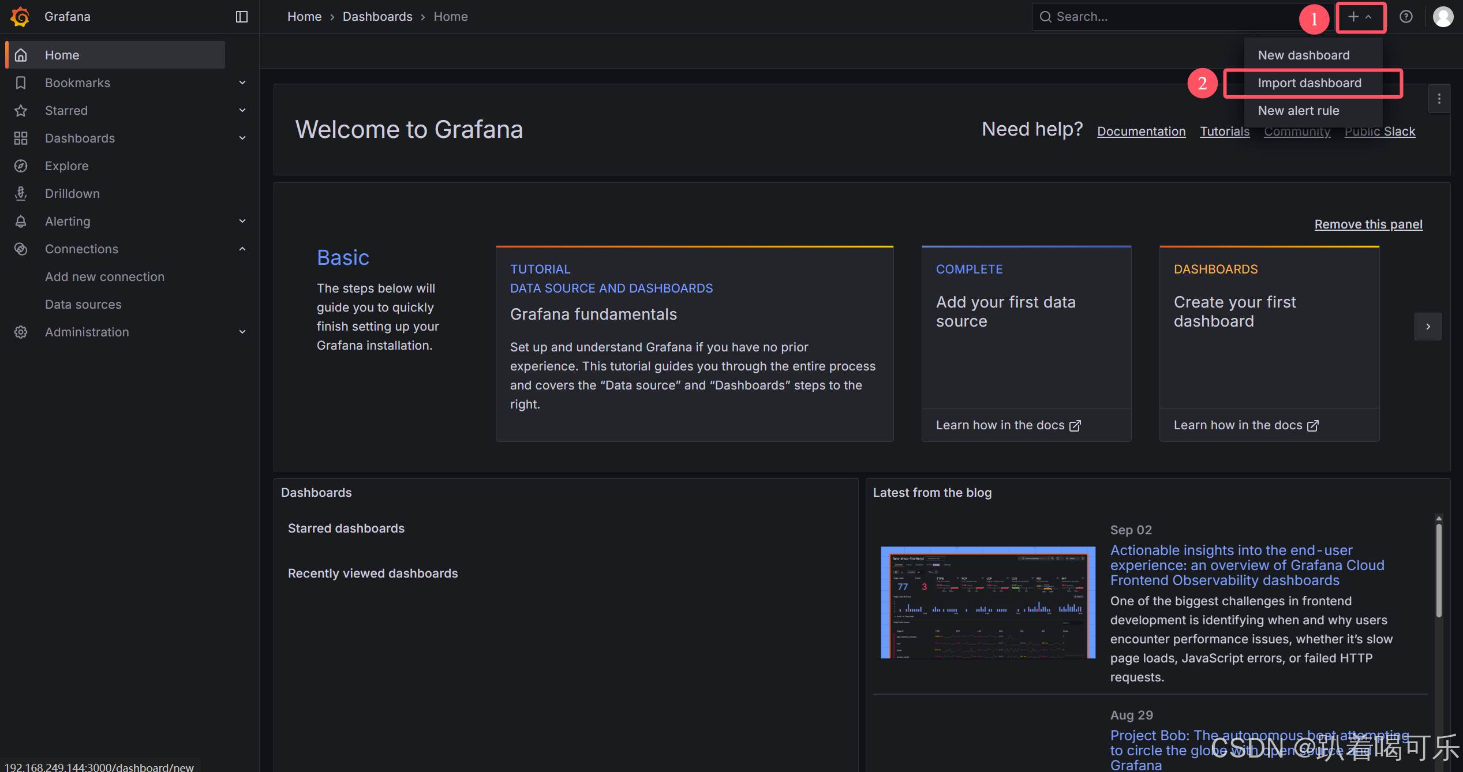The height and width of the screenshot is (772, 1463).
Task: Select New dashboard menu item
Action: coord(1313,55)
